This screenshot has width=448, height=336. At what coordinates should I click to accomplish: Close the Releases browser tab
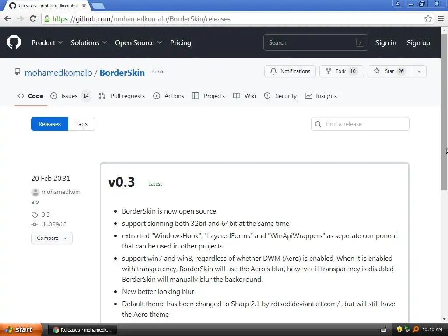click(x=84, y=6)
